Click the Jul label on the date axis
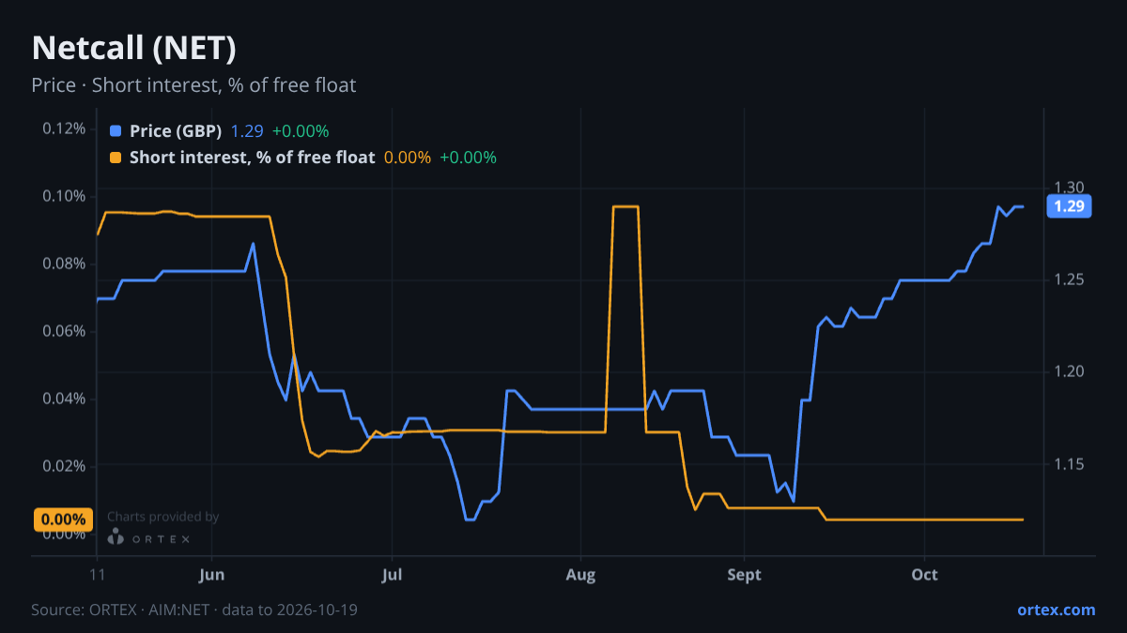Image resolution: width=1127 pixels, height=633 pixels. click(393, 574)
